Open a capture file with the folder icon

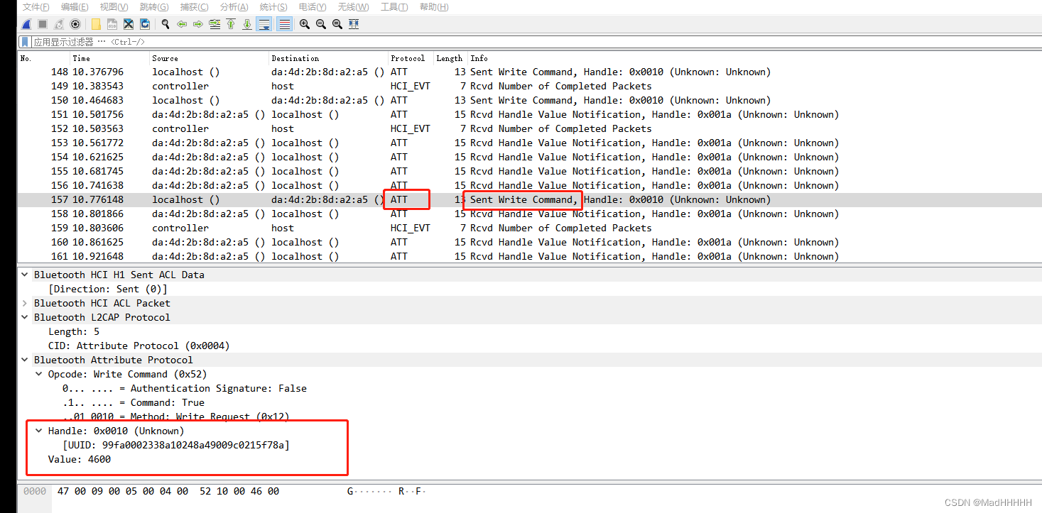(96, 23)
